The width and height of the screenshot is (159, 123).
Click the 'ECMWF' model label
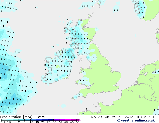[x=40, y=117]
